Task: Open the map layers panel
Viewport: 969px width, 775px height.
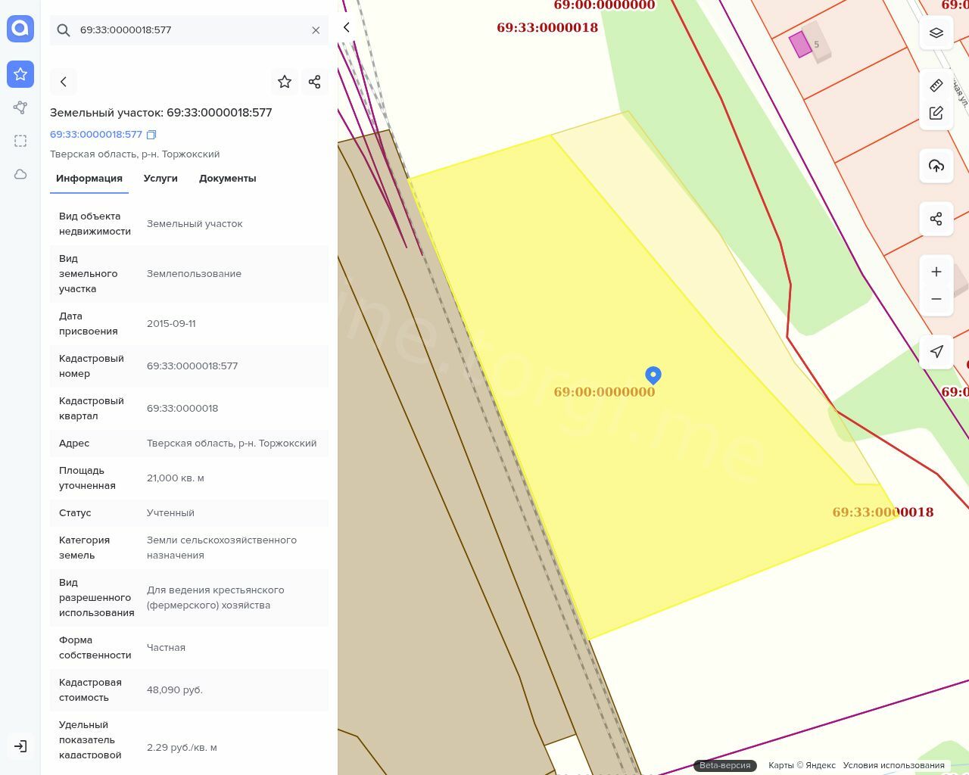Action: [936, 33]
